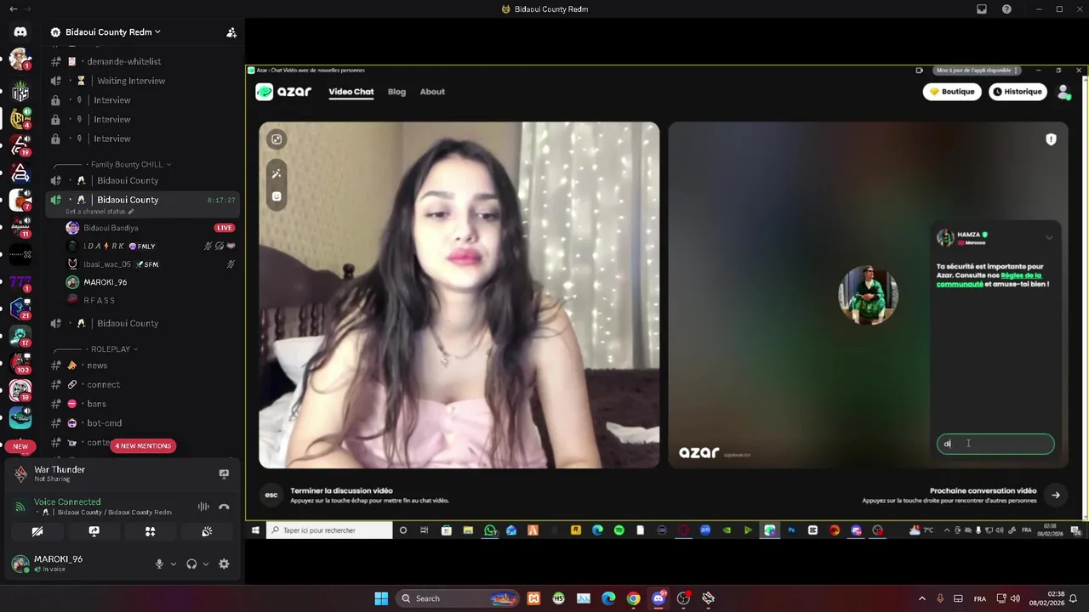Open Discord from the Windows taskbar

point(659,598)
